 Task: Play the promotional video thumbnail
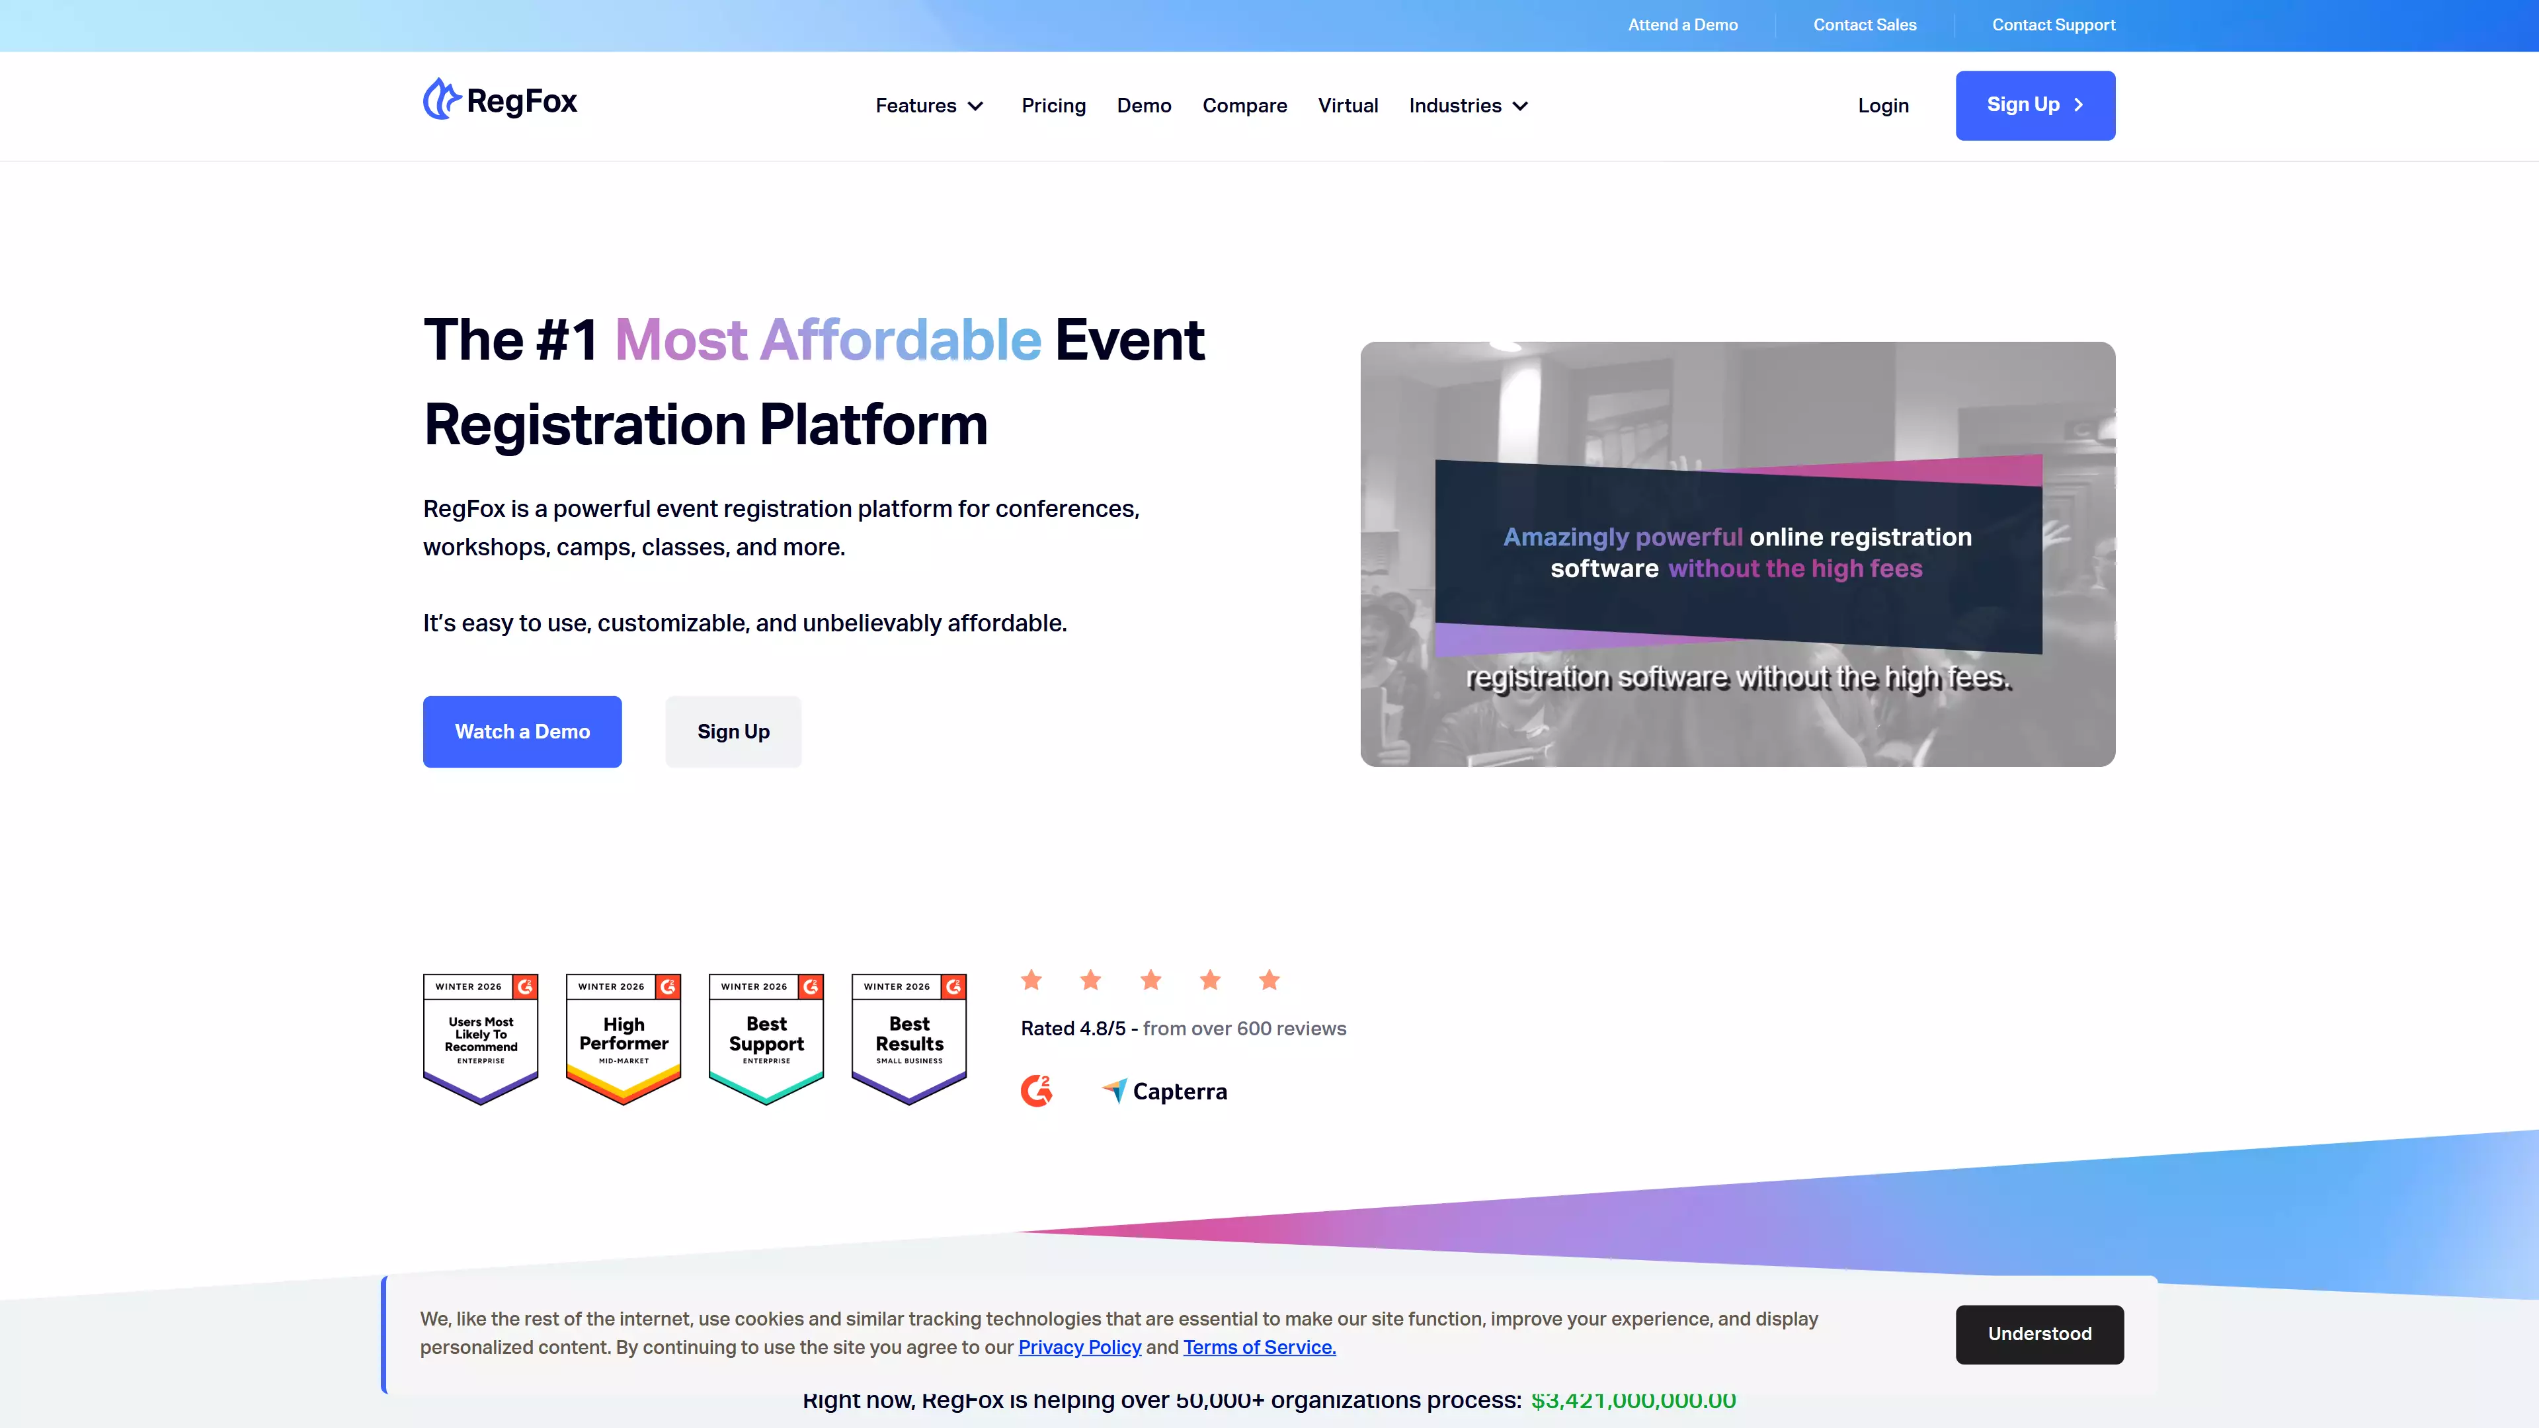(1738, 554)
